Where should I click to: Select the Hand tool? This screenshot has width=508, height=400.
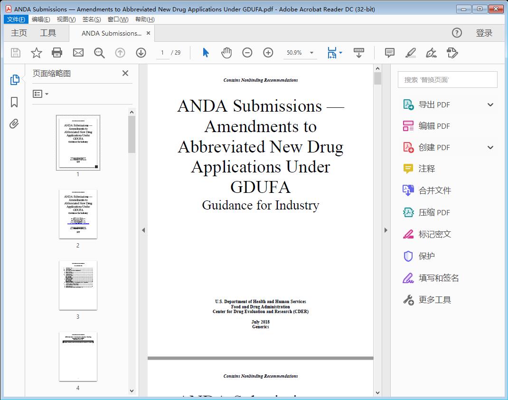[x=226, y=53]
